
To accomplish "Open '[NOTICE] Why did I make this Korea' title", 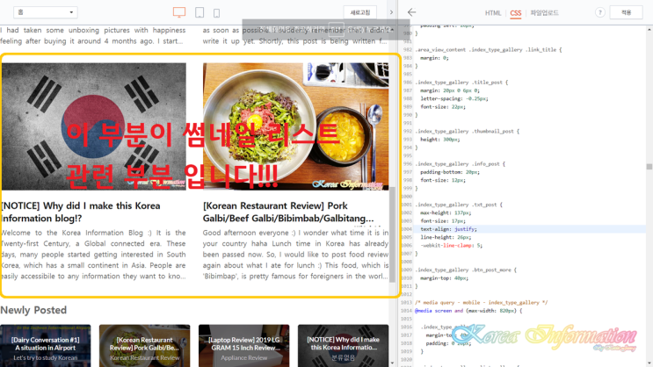I will point(81,212).
